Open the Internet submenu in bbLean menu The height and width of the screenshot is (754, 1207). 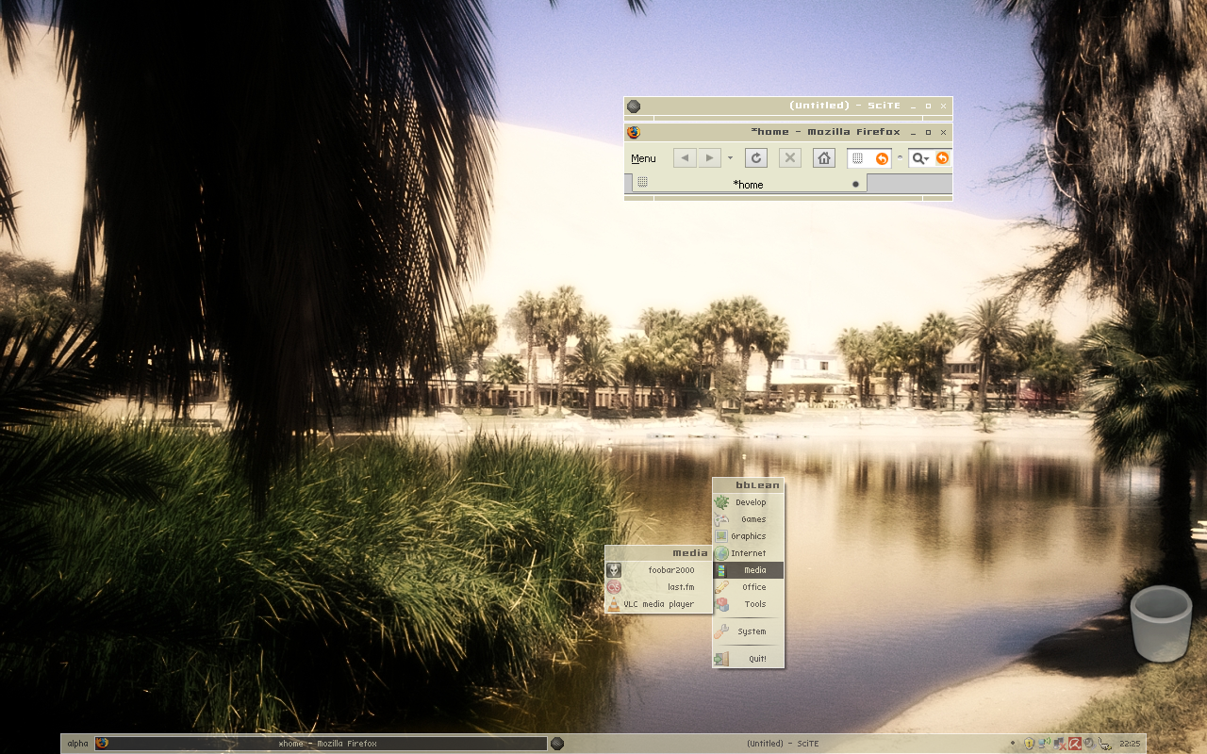tap(749, 553)
